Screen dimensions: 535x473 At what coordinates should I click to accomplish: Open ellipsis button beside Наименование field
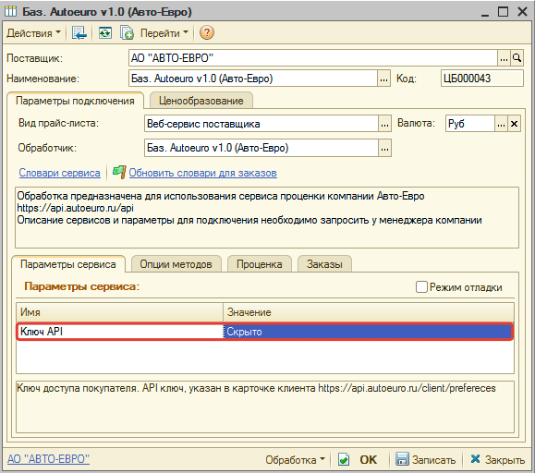[x=383, y=79]
